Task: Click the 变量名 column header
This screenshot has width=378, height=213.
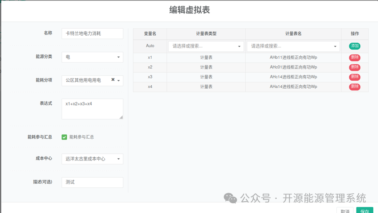Action: pyautogui.click(x=150, y=34)
